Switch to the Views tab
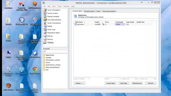Screen dimensions: 171x96 pyautogui.click(x=98, y=11)
